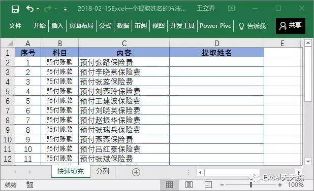Select column A header
314x191 pixels.
click(28, 43)
